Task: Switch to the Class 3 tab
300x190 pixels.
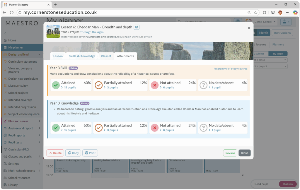Action: (106, 56)
